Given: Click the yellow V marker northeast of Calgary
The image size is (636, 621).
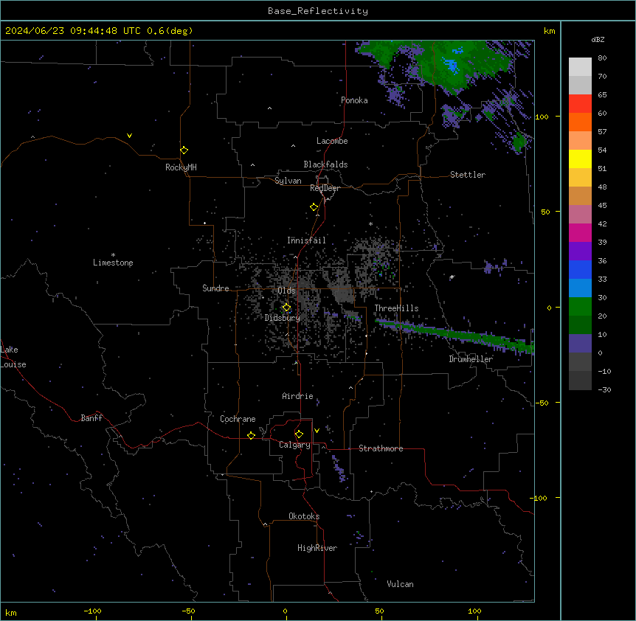Looking at the screenshot, I should pyautogui.click(x=317, y=431).
